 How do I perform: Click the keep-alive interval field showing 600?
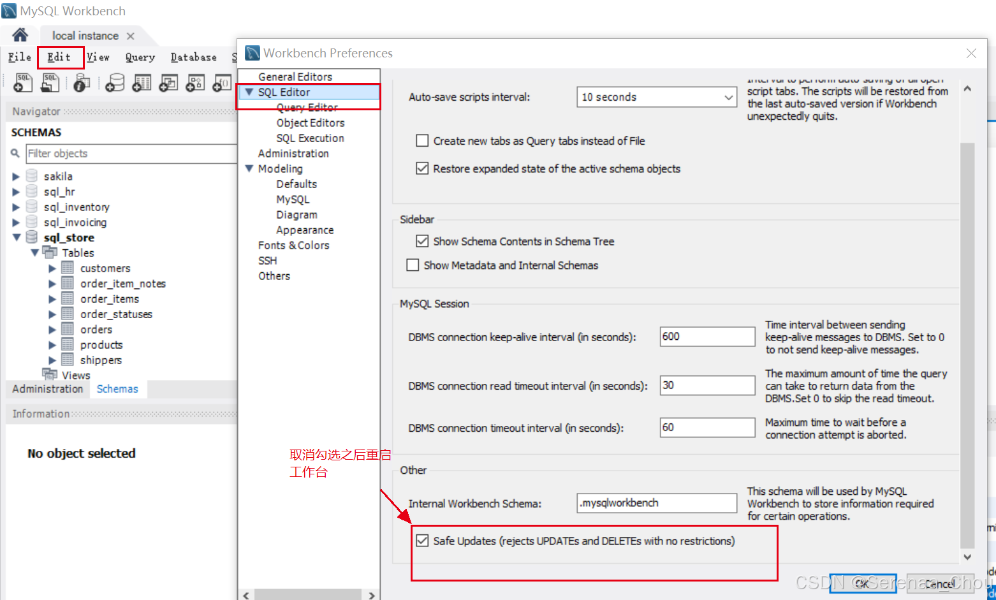click(707, 336)
